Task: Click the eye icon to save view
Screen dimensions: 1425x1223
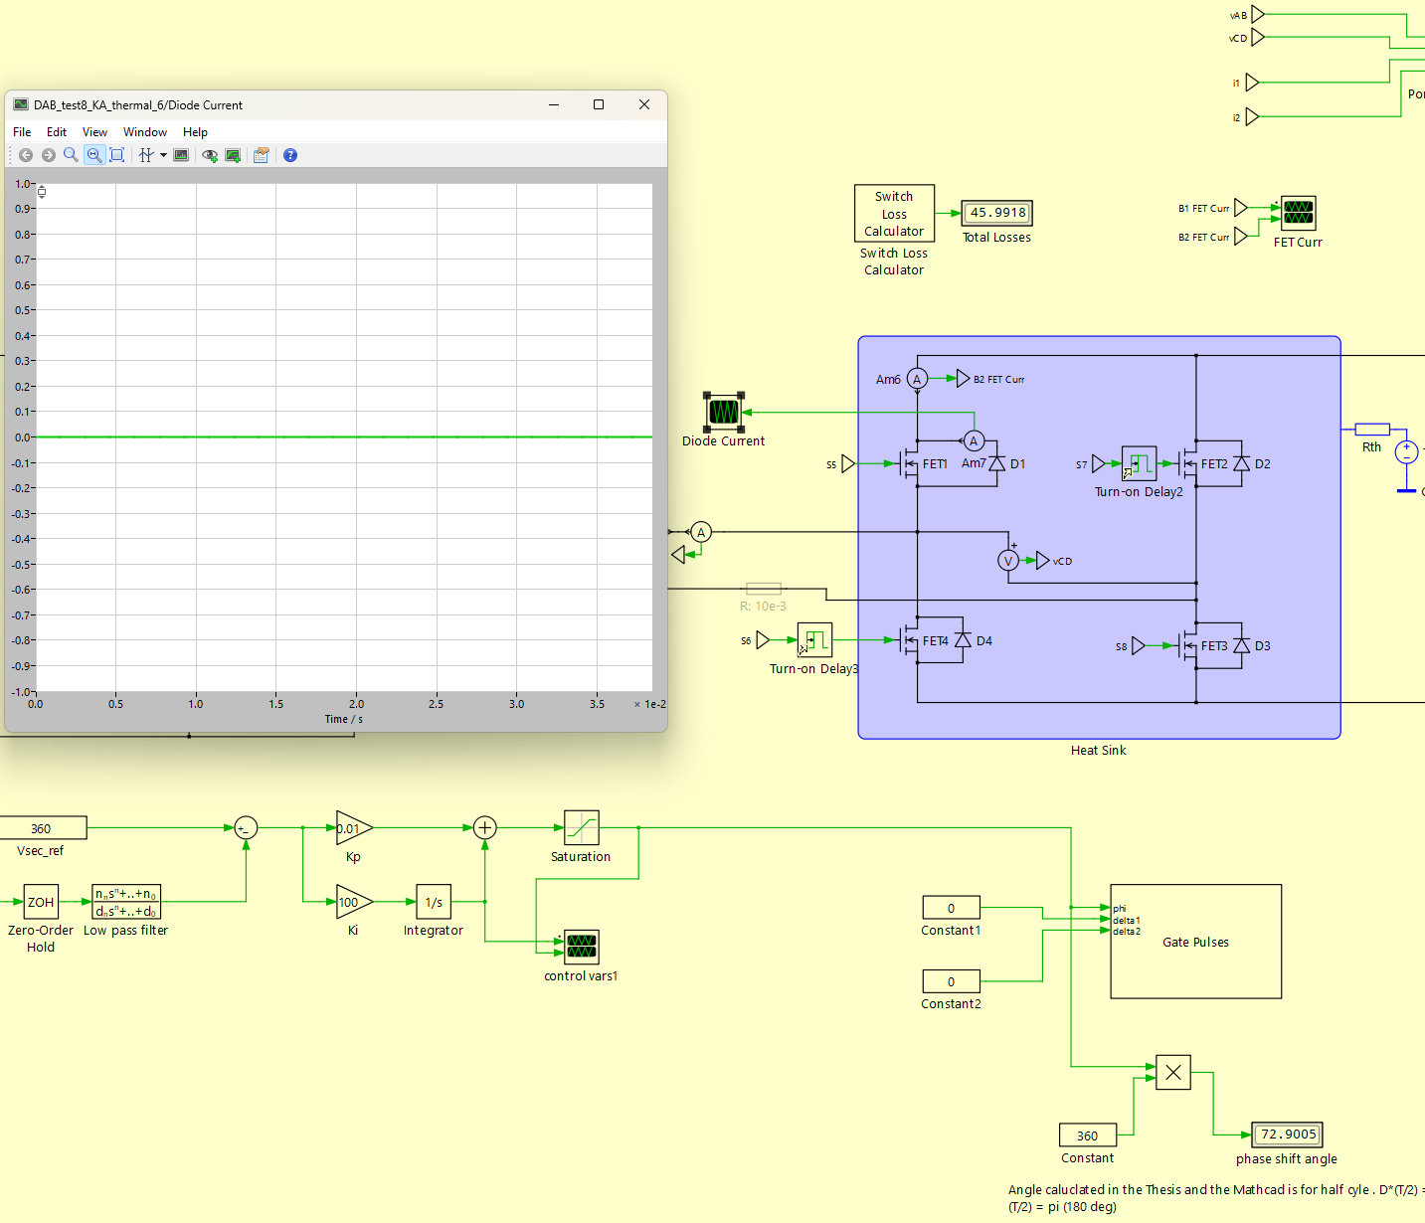Action: 210,155
